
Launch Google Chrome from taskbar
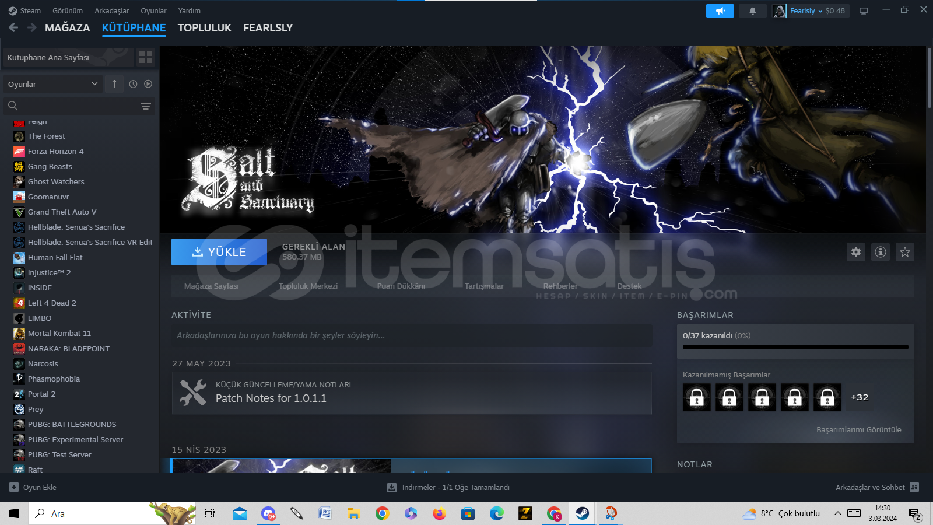click(383, 513)
